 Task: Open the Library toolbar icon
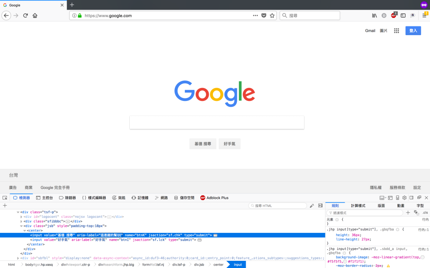point(374,15)
